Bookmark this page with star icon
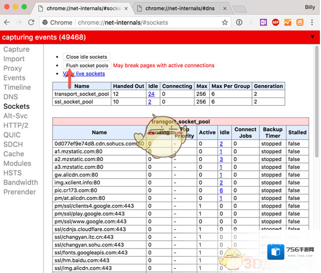This screenshot has width=321, height=273. (x=225, y=22)
